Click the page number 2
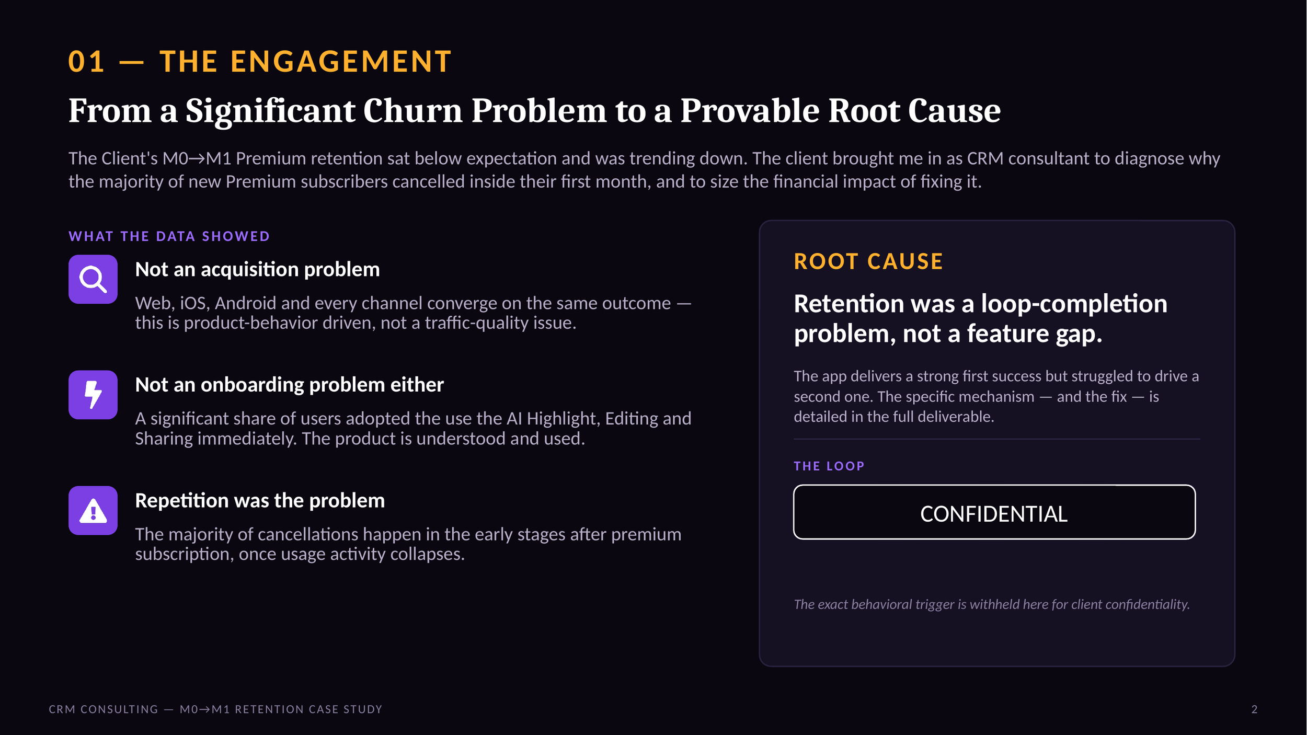Screen dimensions: 1307x735 click(1254, 709)
